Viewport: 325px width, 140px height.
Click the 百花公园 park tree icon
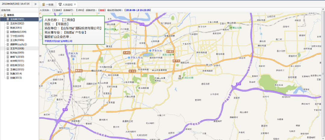(173, 54)
